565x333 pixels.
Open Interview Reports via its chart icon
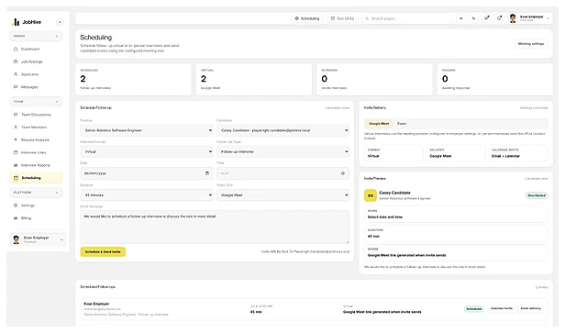16,165
